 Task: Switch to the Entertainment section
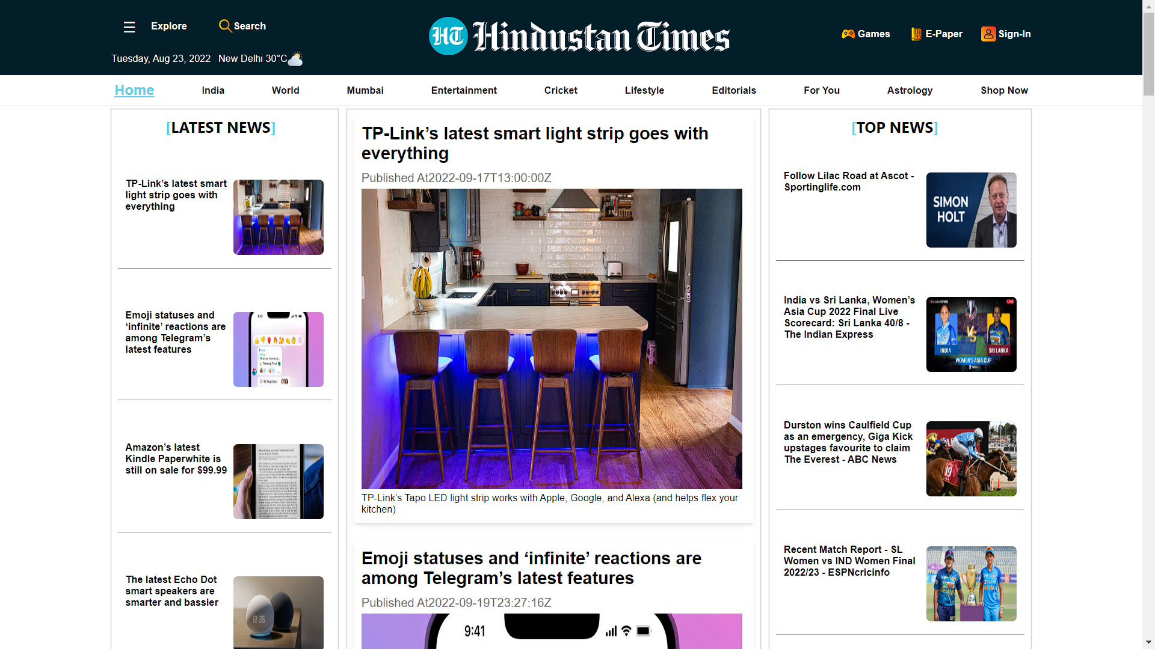click(463, 91)
